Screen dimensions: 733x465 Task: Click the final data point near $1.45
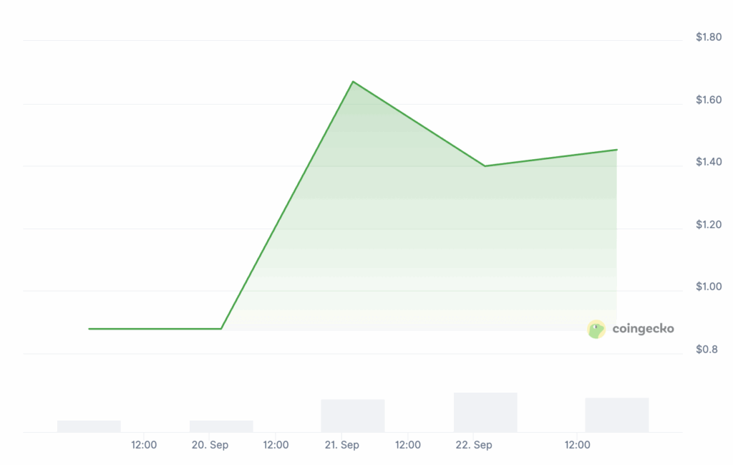616,150
